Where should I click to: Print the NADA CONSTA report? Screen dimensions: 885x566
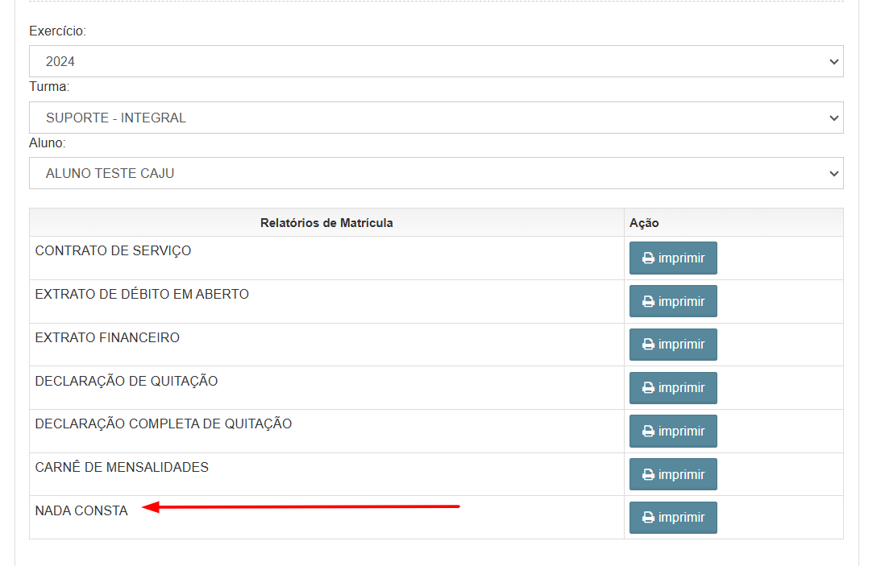(x=673, y=518)
